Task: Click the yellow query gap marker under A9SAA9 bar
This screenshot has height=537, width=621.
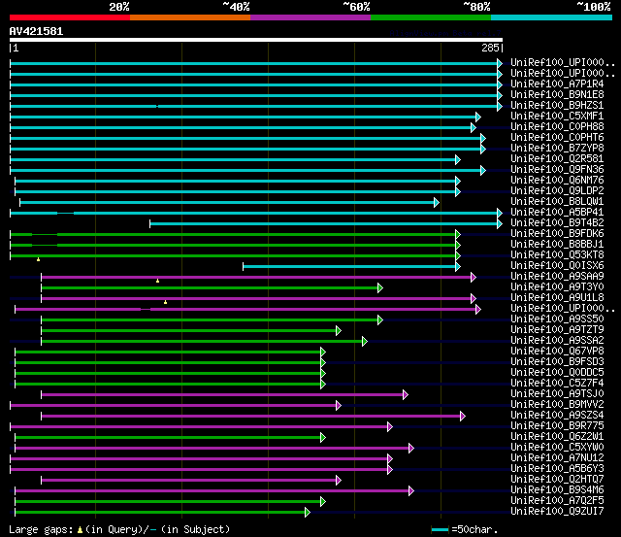Action: (x=157, y=281)
